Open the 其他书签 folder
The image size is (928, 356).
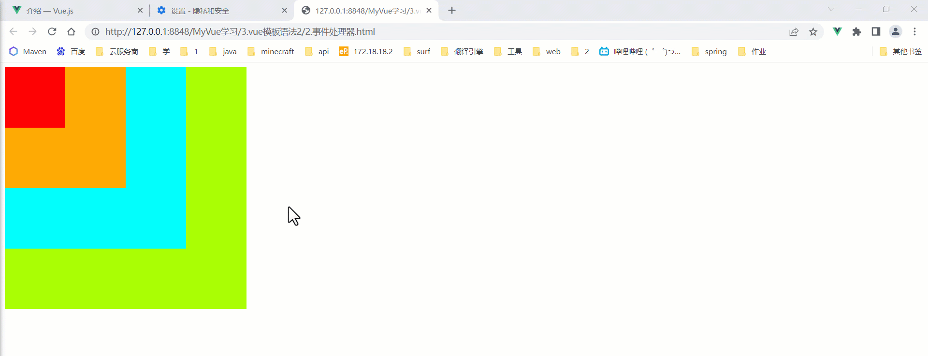pyautogui.click(x=900, y=51)
